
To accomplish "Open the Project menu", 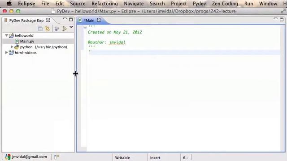I will [x=179, y=4].
